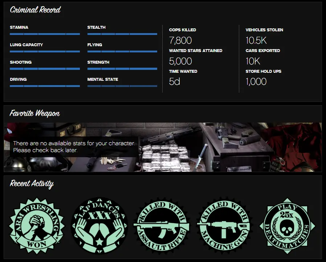This screenshot has width=326, height=262.
Task: Click the Flying skill bar
Action: point(122,51)
